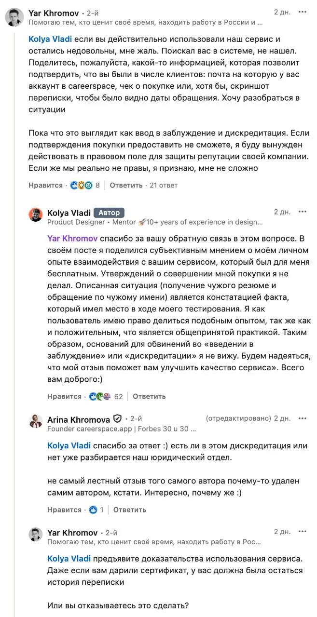Toggle Нравится on Arina Khromova's comment
The width and height of the screenshot is (317, 617).
[64, 510]
